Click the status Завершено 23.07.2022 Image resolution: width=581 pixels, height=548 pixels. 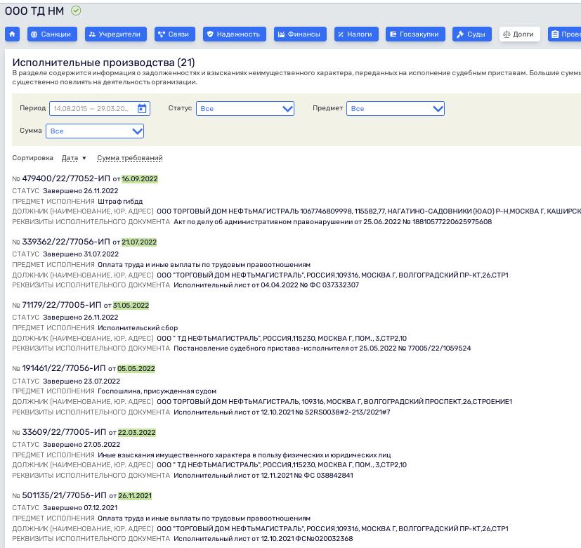tap(81, 381)
